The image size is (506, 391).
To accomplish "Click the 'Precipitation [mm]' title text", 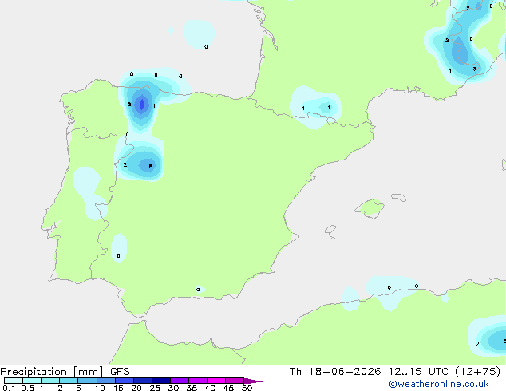I will [x=52, y=372].
